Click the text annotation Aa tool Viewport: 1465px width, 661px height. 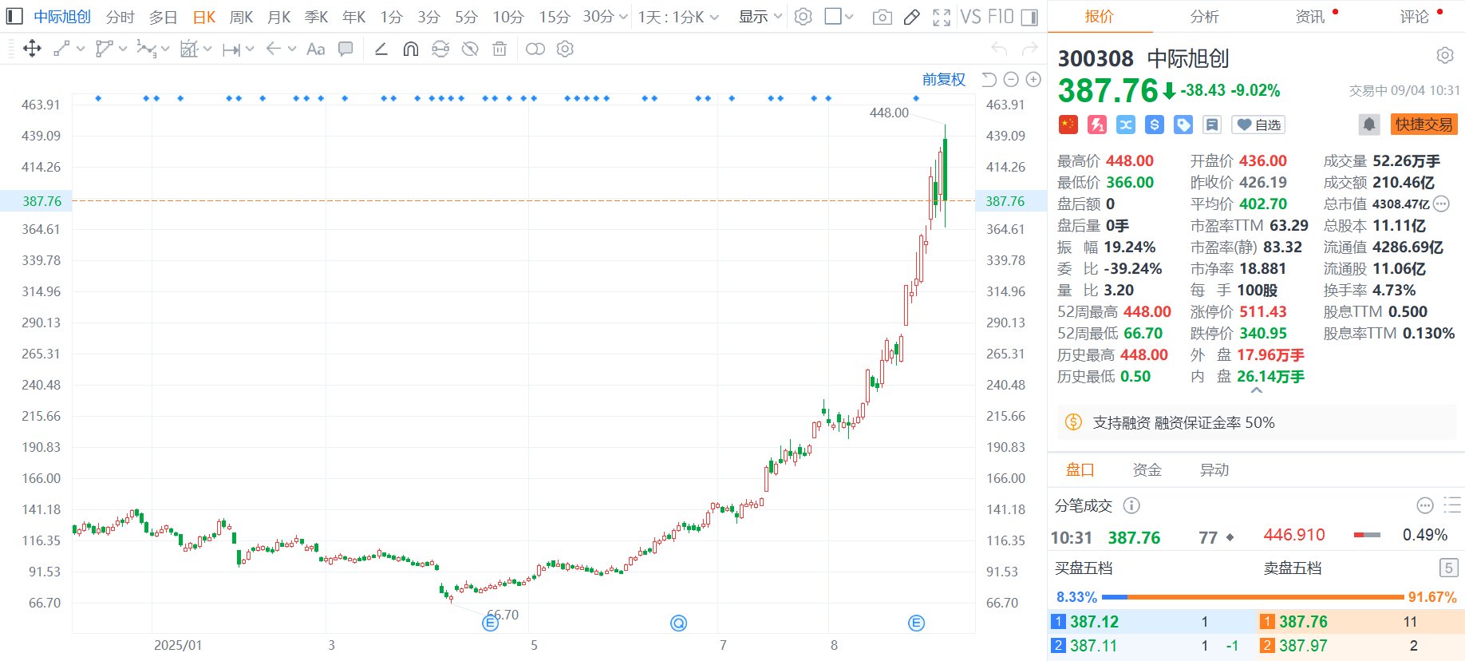tap(315, 49)
